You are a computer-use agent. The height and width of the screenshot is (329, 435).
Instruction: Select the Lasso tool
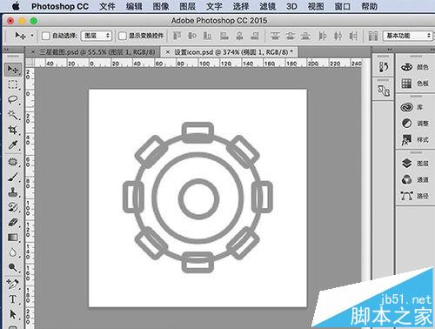click(13, 99)
